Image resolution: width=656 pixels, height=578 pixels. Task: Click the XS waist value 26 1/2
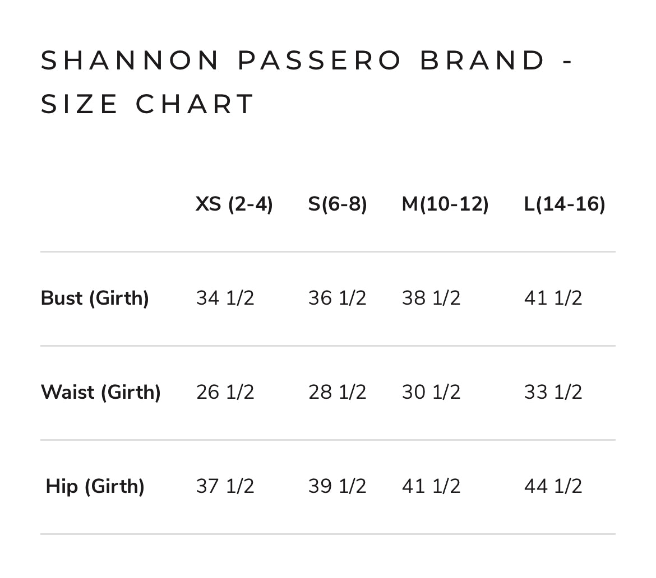click(225, 392)
